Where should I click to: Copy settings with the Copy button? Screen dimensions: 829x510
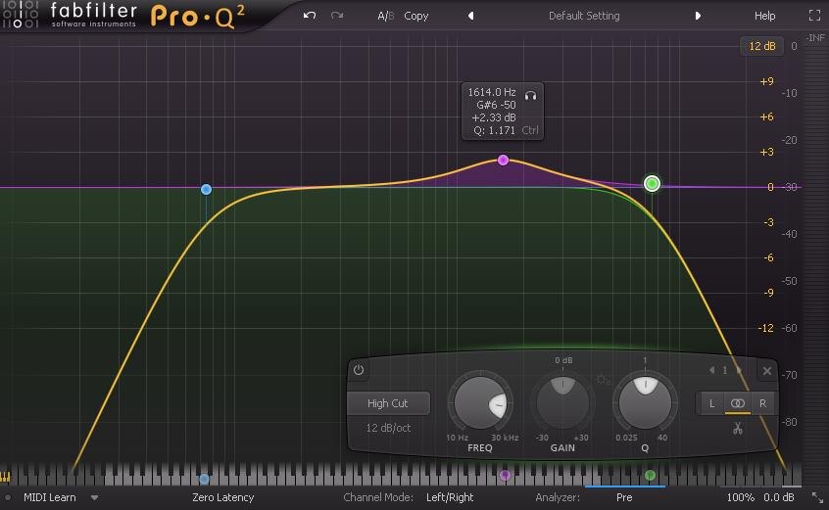pos(416,16)
